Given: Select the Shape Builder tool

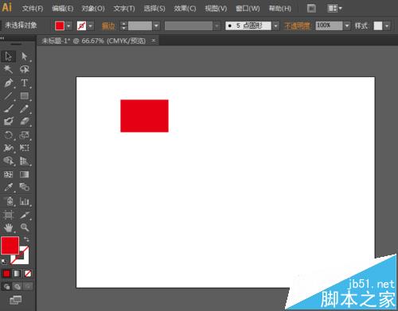Looking at the screenshot, I should point(8,161).
